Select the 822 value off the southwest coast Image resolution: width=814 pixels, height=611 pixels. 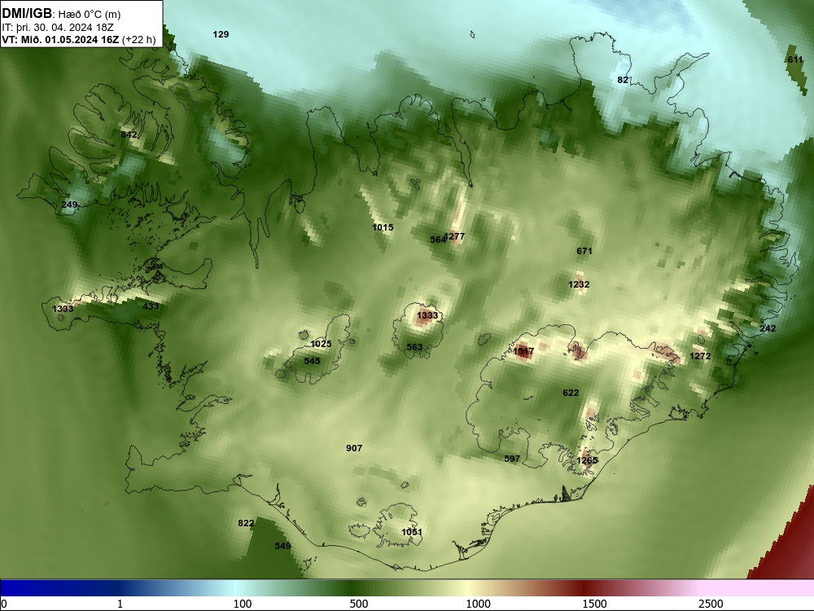[x=246, y=523]
